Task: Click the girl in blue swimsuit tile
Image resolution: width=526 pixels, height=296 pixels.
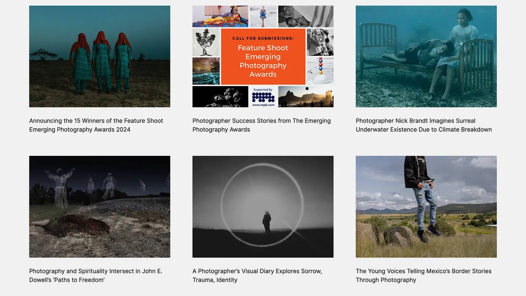Action: pyautogui.click(x=263, y=16)
